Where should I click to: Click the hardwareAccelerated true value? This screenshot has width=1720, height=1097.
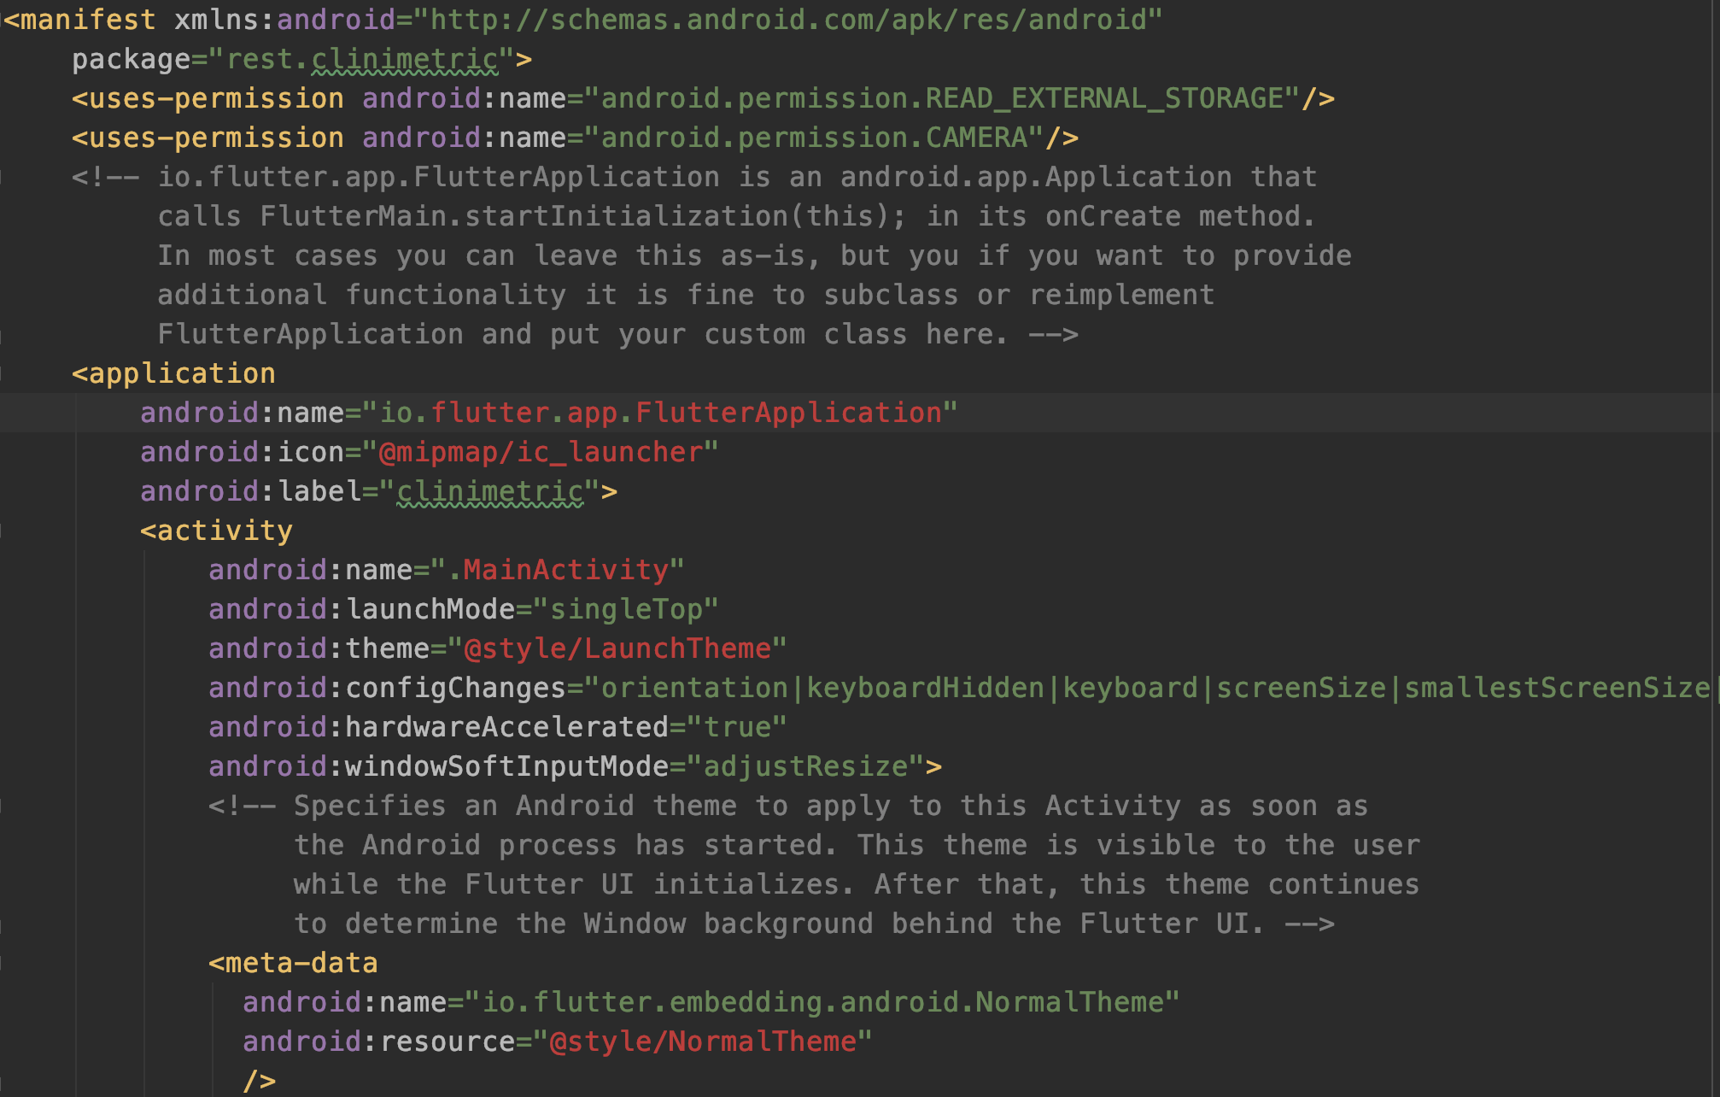736,728
